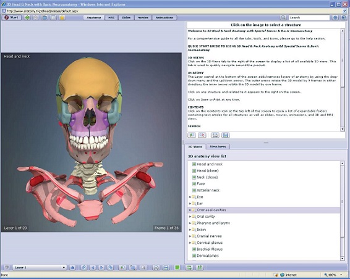The image size is (350, 279).
Task: Expand the Eye folder
Action: click(x=190, y=197)
